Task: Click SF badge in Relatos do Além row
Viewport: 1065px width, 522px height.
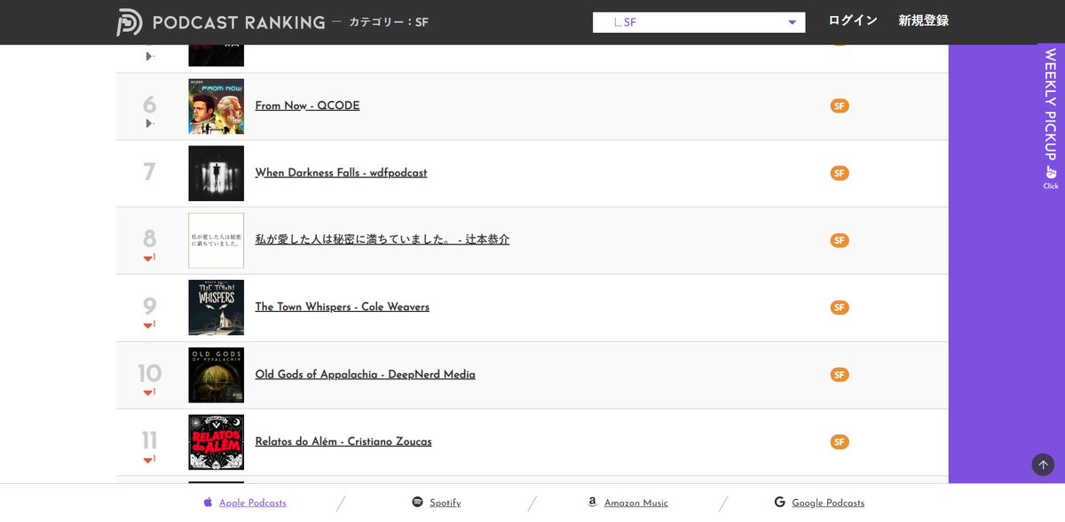Action: click(x=840, y=442)
